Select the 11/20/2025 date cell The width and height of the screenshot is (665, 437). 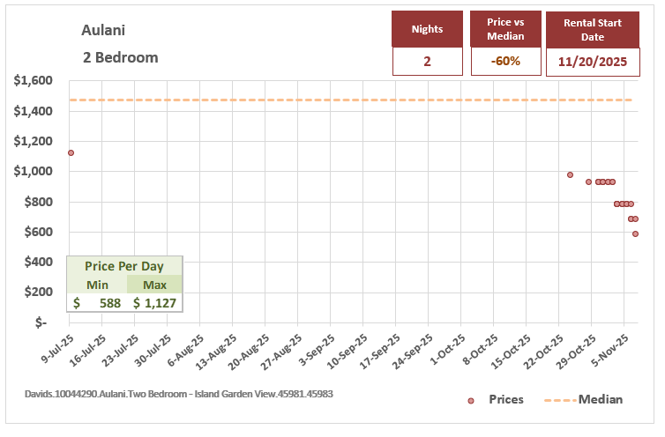(592, 62)
